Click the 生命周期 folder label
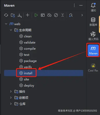 (25, 30)
